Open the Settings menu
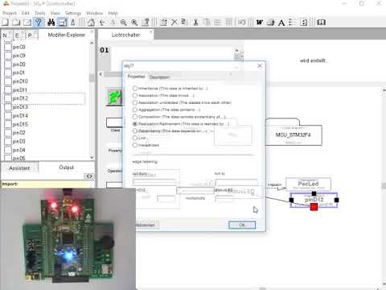This screenshot has width=386, height=290. coord(73,13)
